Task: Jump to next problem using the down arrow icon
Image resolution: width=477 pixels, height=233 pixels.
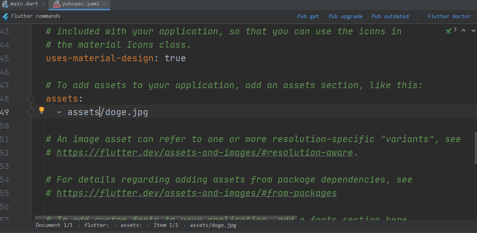Action: 473,30
